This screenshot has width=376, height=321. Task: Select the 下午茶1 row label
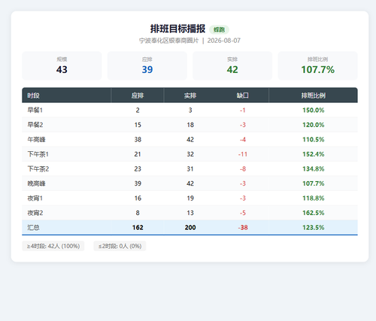(x=38, y=154)
